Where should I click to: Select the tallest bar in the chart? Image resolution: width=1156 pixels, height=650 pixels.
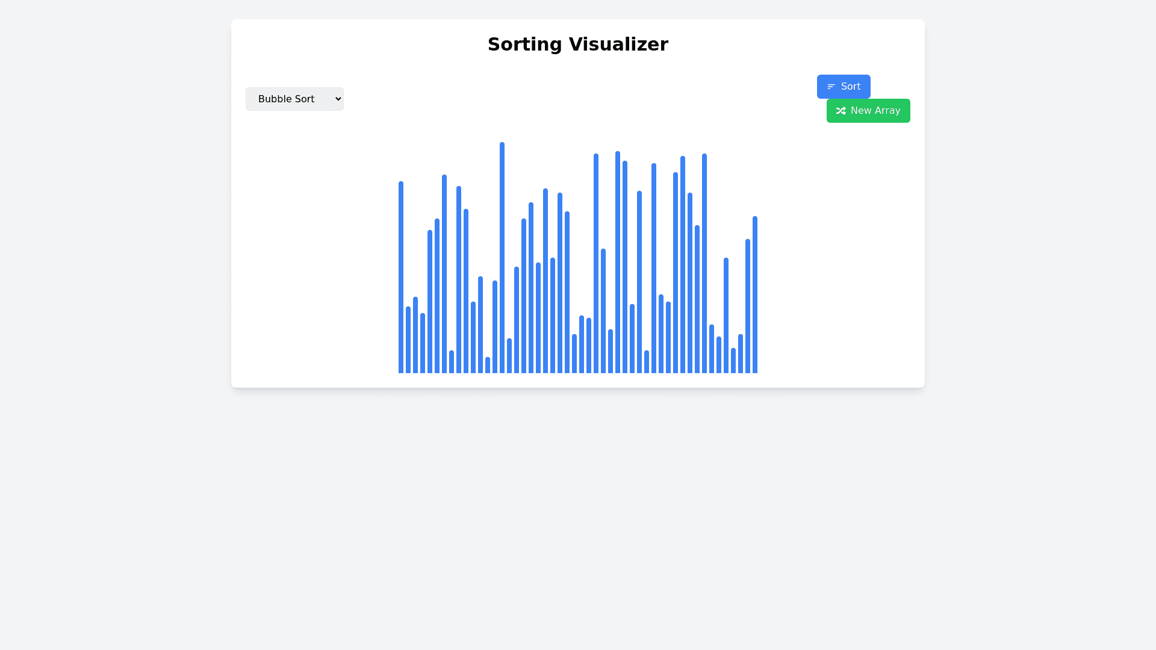pyautogui.click(x=502, y=258)
